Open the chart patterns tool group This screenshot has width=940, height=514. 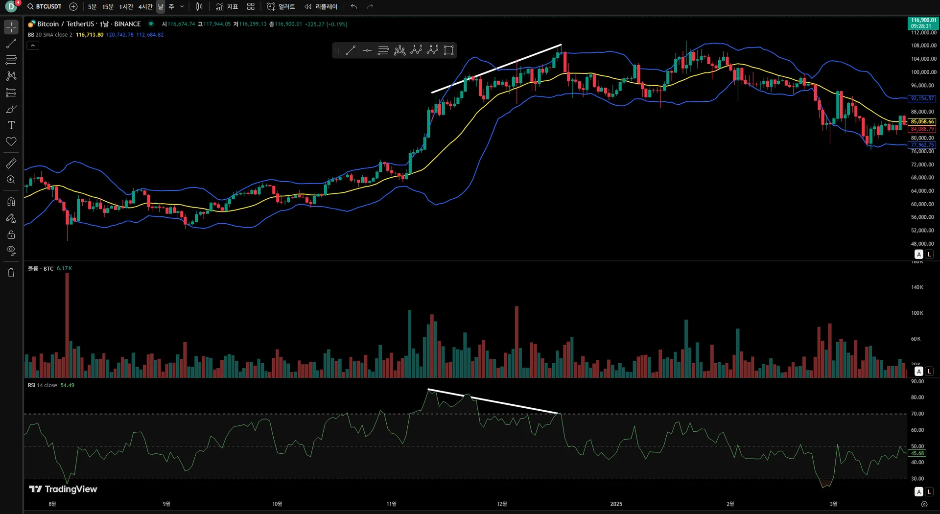coord(11,76)
